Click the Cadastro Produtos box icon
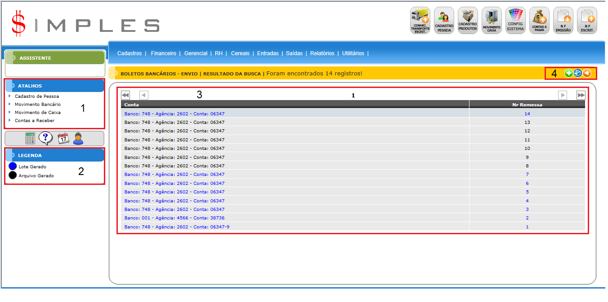The image size is (608, 302). pyautogui.click(x=468, y=21)
